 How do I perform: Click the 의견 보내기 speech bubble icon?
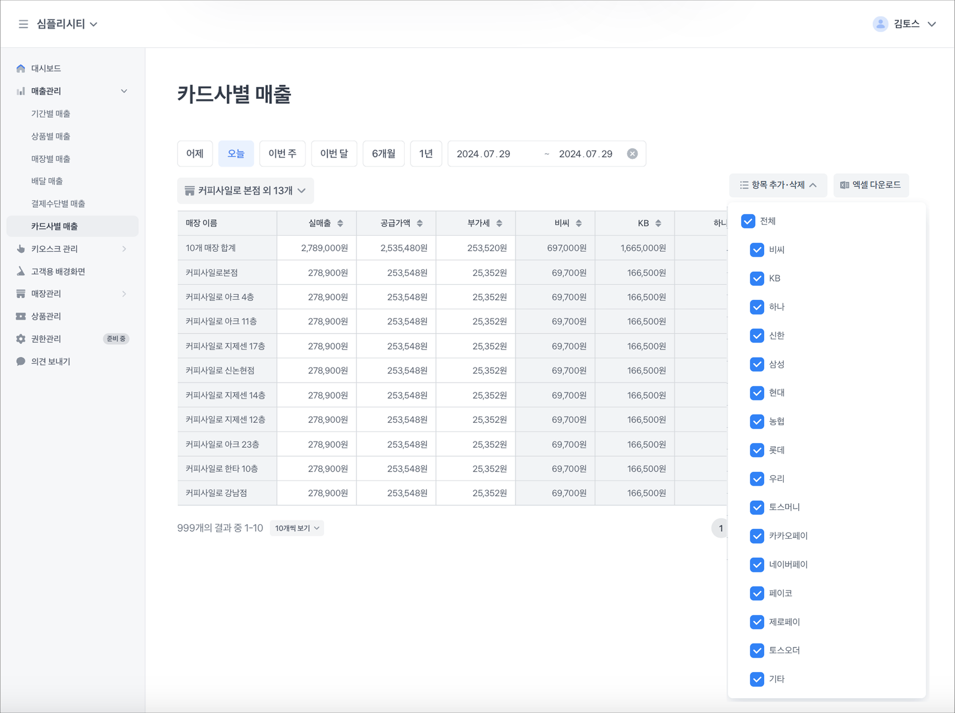[x=21, y=361]
